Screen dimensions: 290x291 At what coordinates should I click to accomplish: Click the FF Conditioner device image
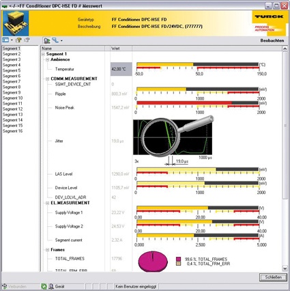16,23
